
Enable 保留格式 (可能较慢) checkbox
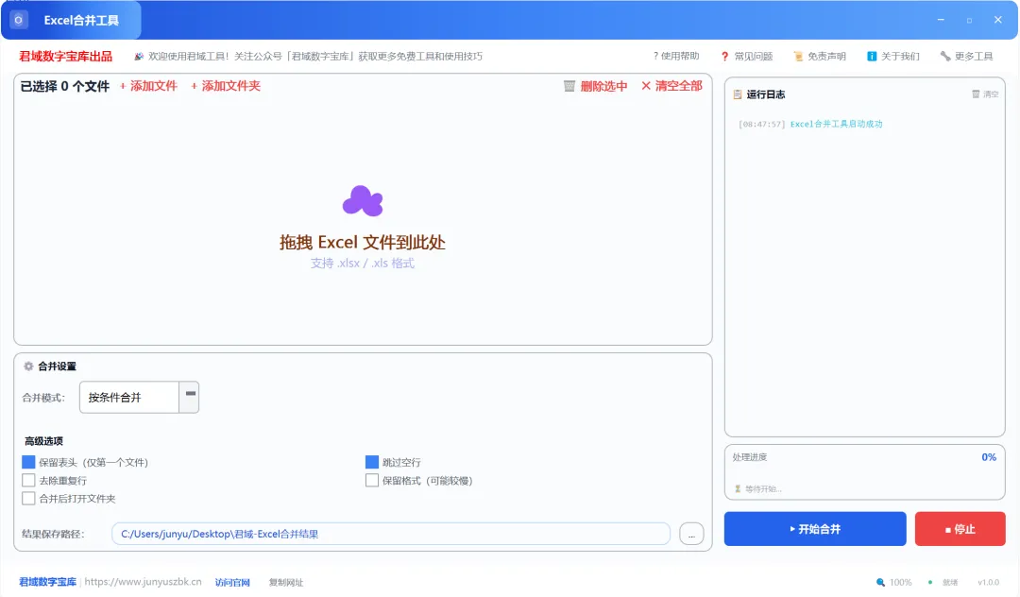click(x=371, y=481)
